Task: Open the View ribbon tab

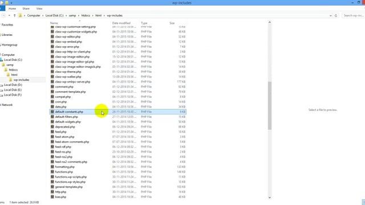Action: click(x=39, y=9)
